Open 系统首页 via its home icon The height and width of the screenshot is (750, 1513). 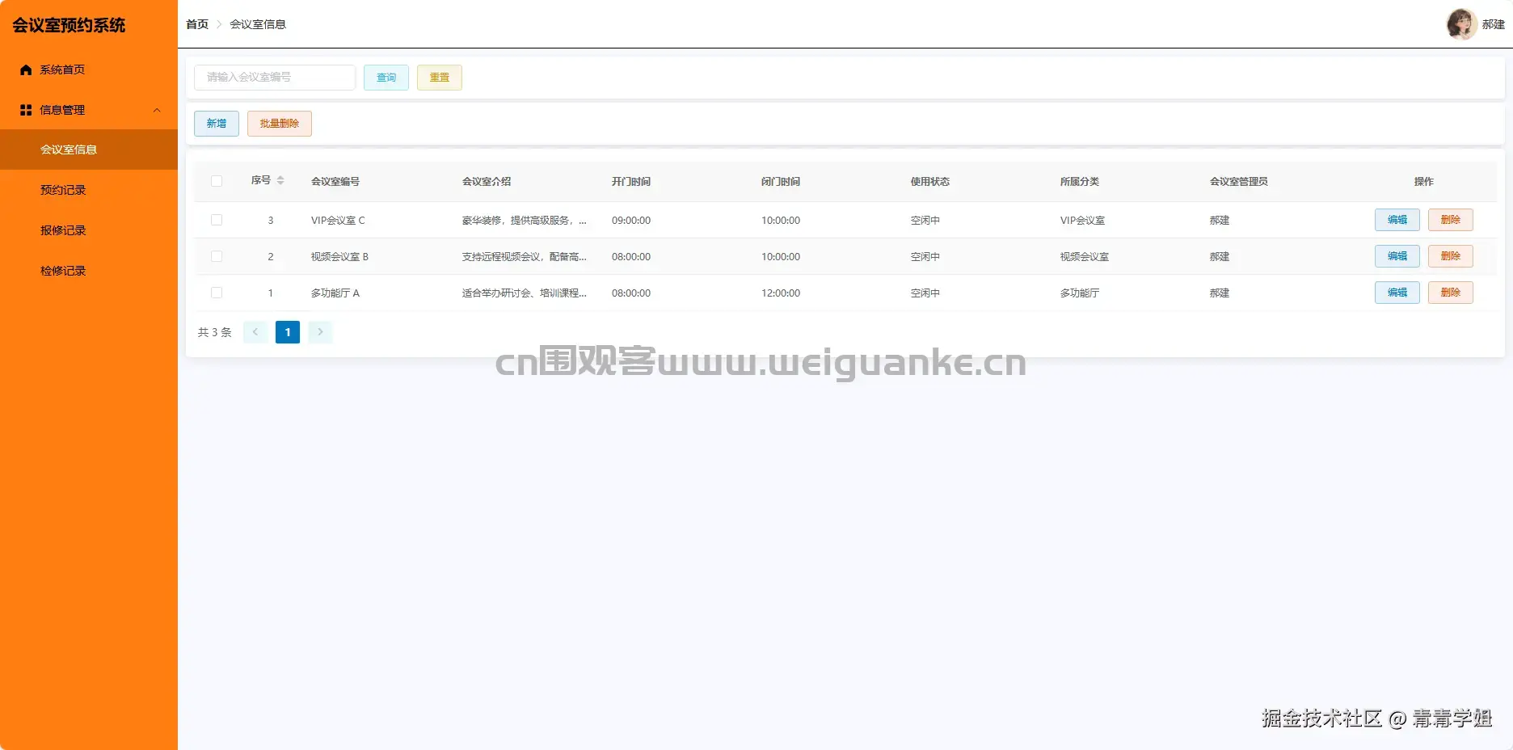[x=26, y=70]
